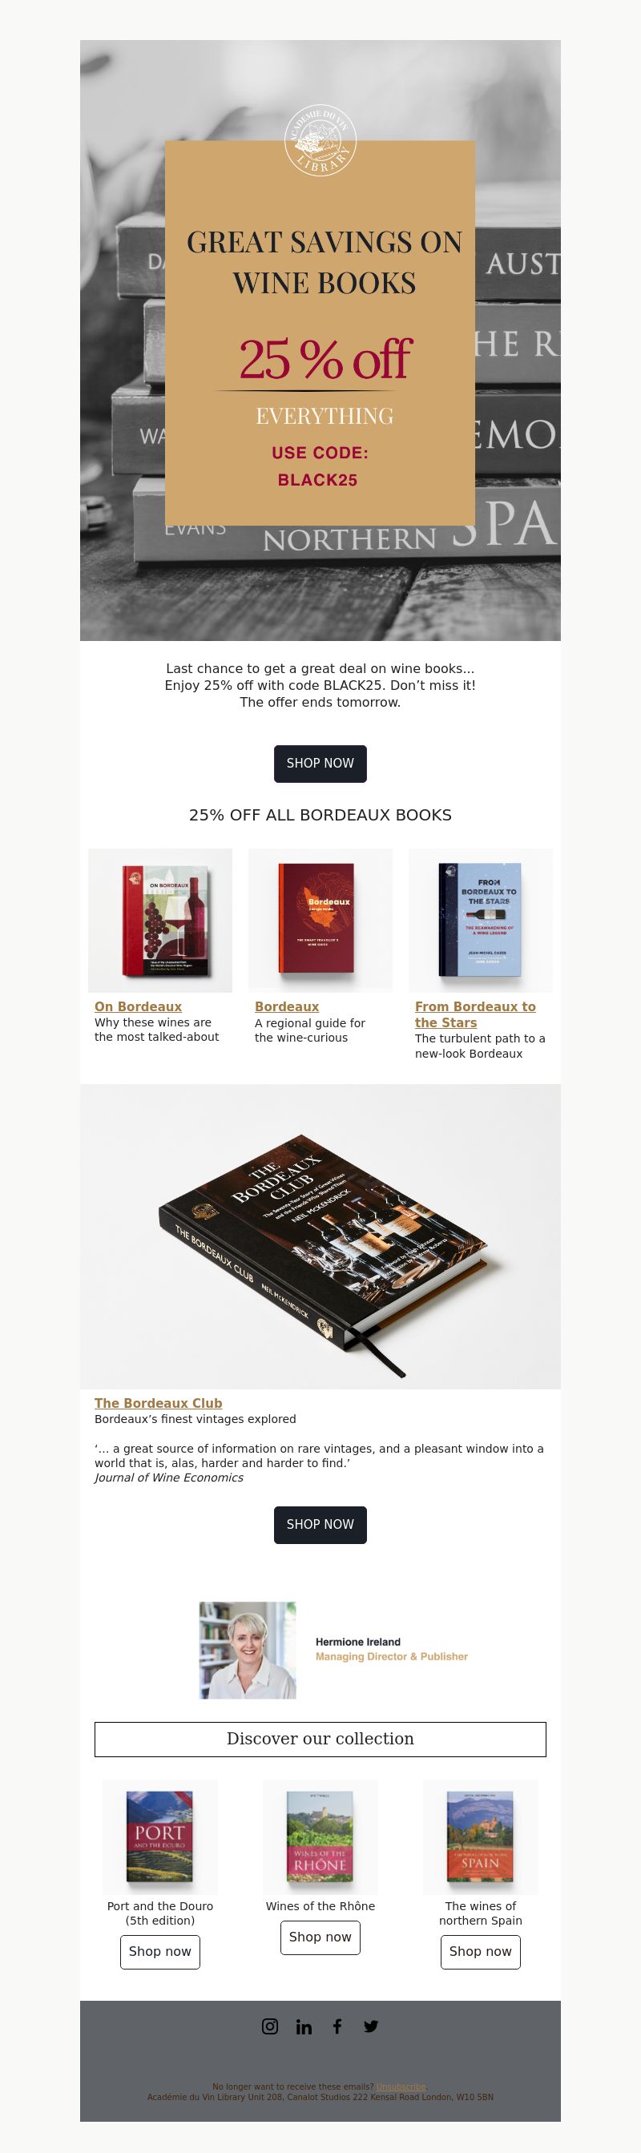Open the LinkedIn social icon
The height and width of the screenshot is (2153, 641).
[304, 2026]
